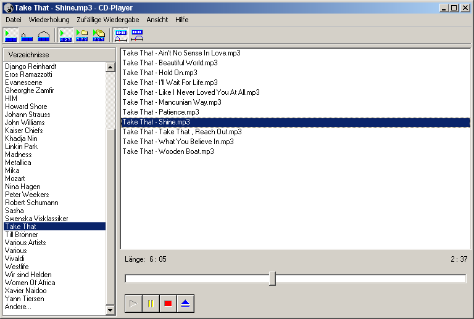Select the first view layout toolbar icon
The width and height of the screenshot is (474, 319).
tap(120, 35)
